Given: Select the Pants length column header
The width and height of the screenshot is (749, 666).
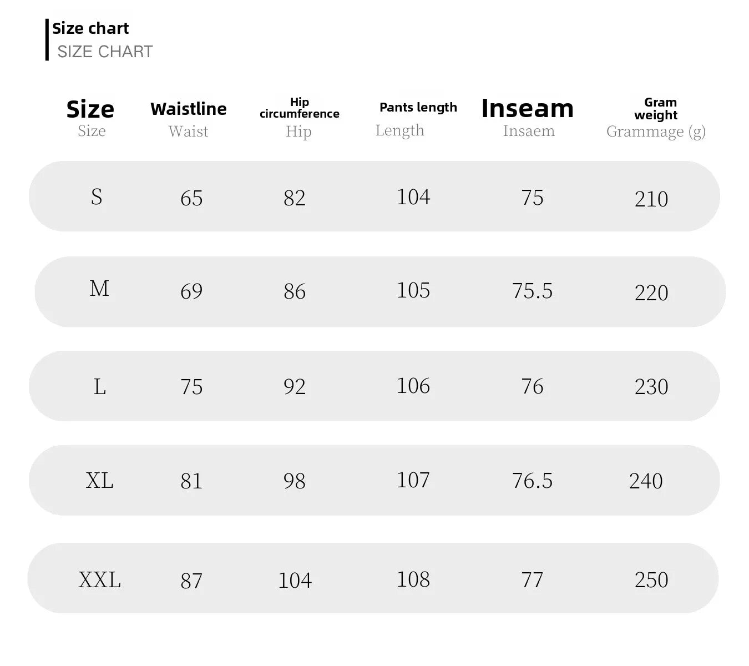Looking at the screenshot, I should (x=418, y=107).
